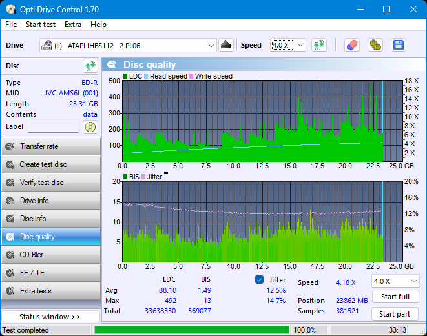Click the Test completed status text
The width and height of the screenshot is (427, 336).
[x=26, y=330]
